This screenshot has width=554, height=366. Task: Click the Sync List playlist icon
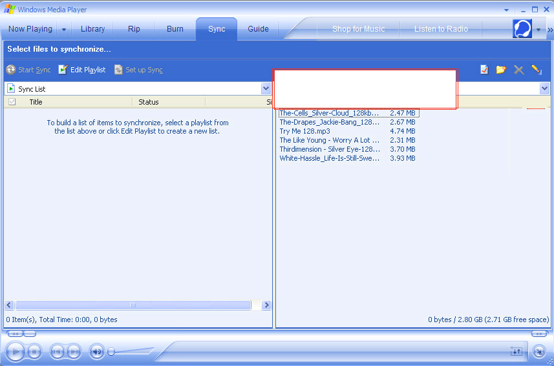tap(11, 88)
